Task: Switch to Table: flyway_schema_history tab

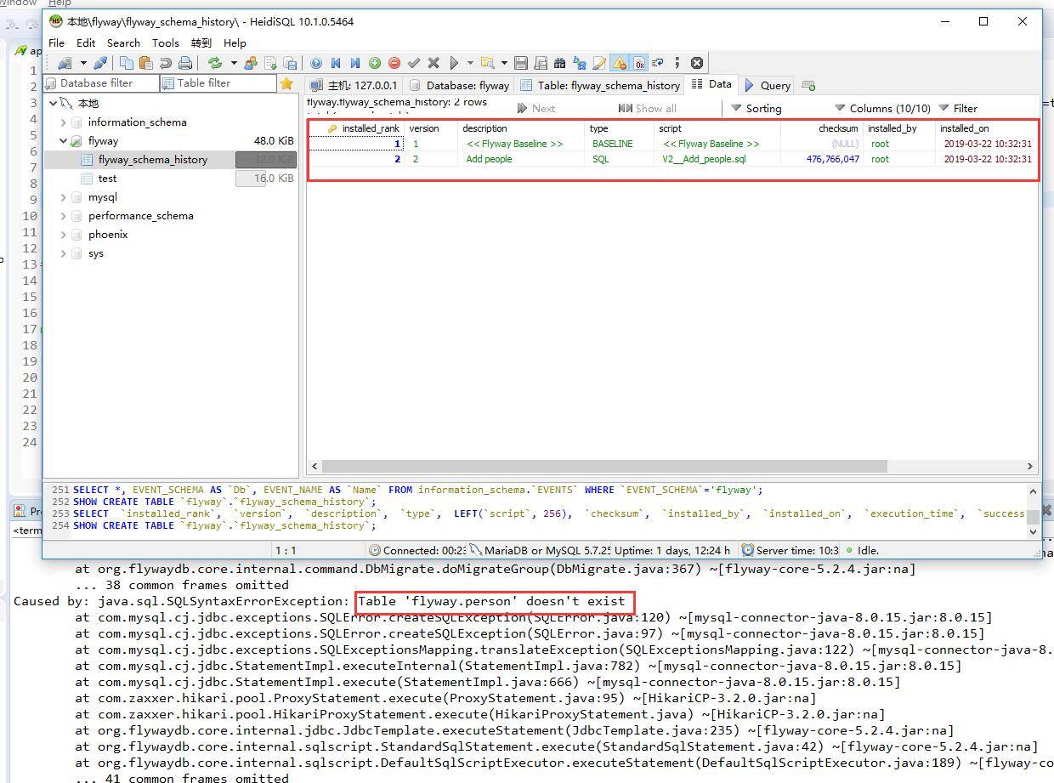Action: click(x=600, y=85)
